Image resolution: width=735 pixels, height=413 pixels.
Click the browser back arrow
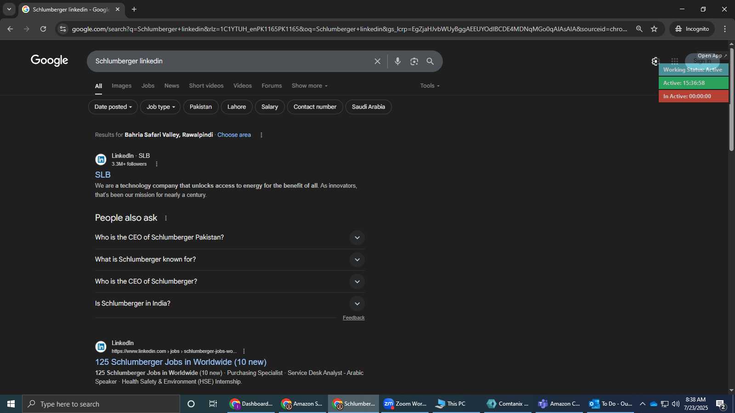10,29
